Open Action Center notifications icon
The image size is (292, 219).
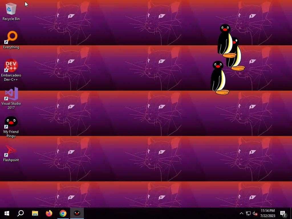(x=283, y=213)
